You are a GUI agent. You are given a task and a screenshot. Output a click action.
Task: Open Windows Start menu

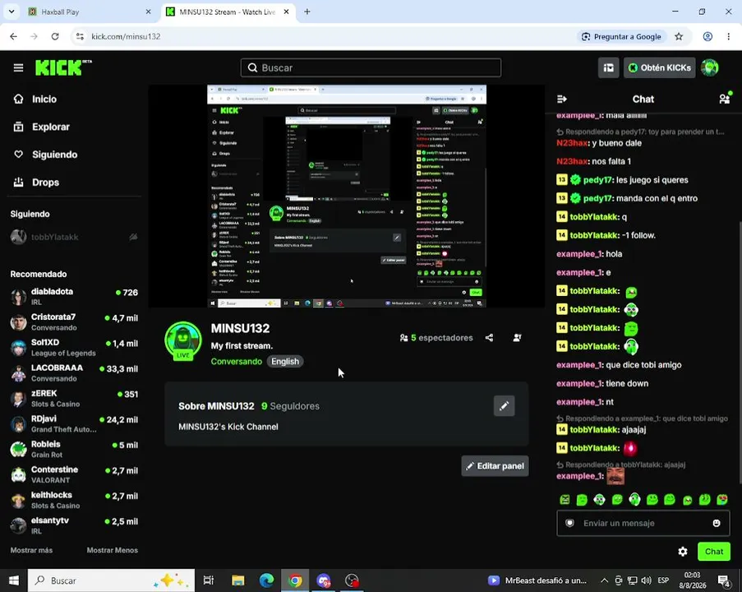pyautogui.click(x=14, y=580)
